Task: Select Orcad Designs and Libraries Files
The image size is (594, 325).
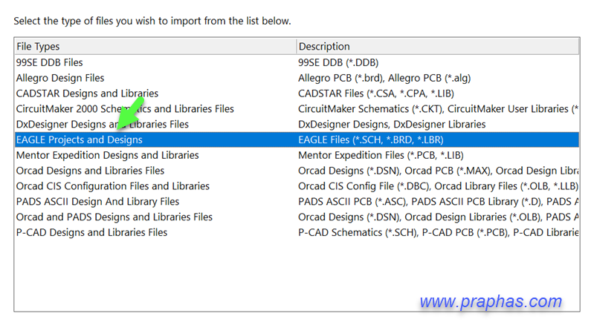Action: click(x=90, y=171)
